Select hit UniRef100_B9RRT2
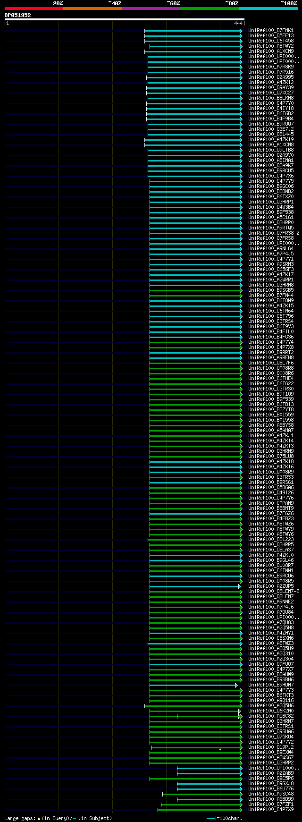 point(271,353)
